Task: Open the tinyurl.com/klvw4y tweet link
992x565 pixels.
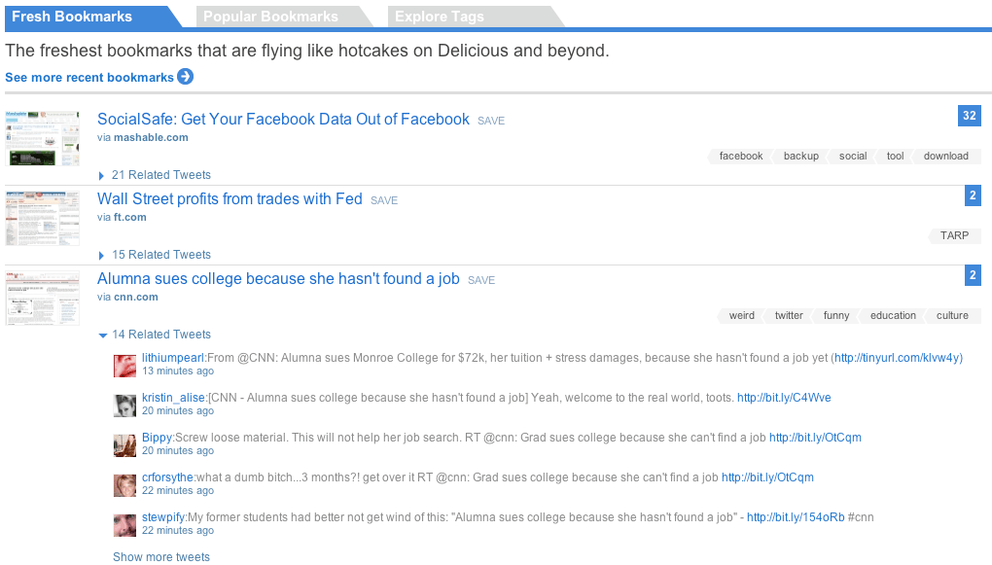Action: (x=897, y=358)
